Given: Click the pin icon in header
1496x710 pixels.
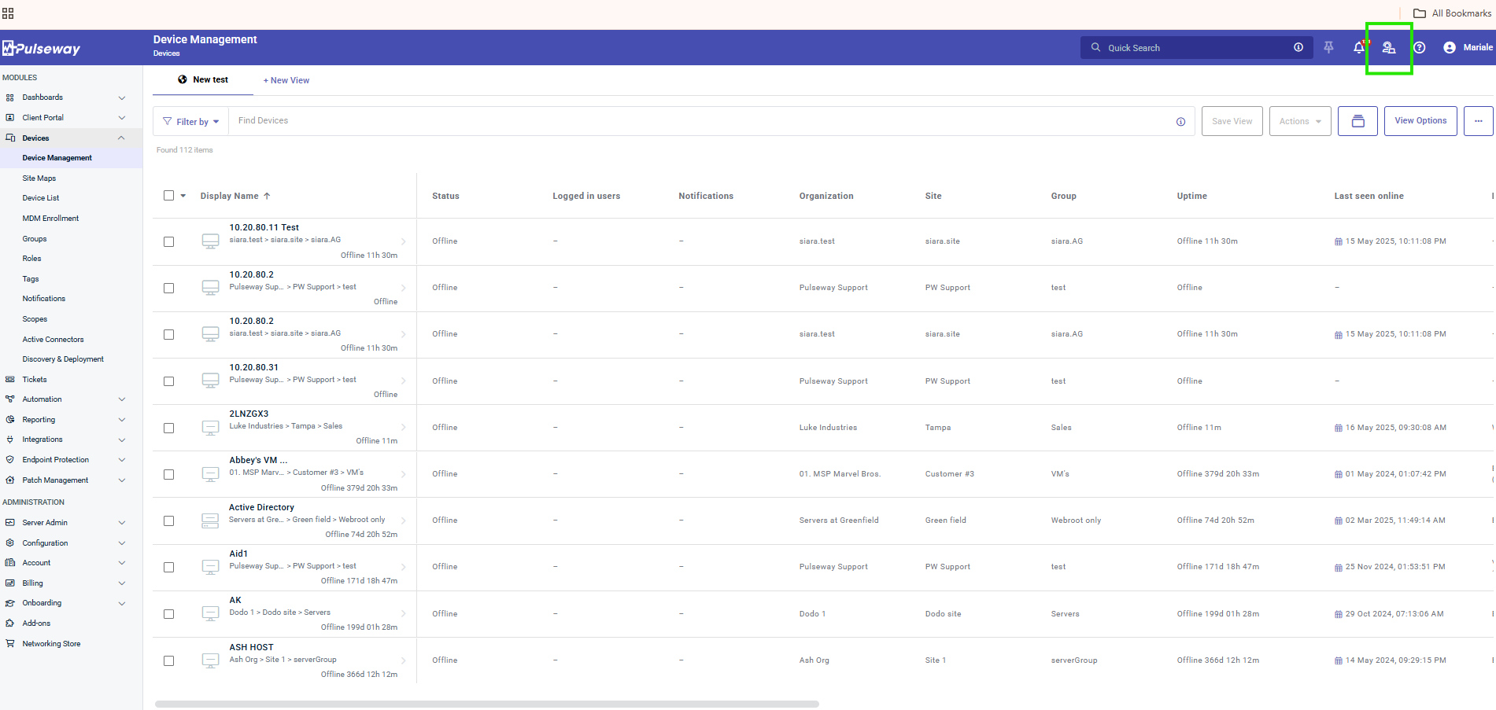Looking at the screenshot, I should point(1328,47).
